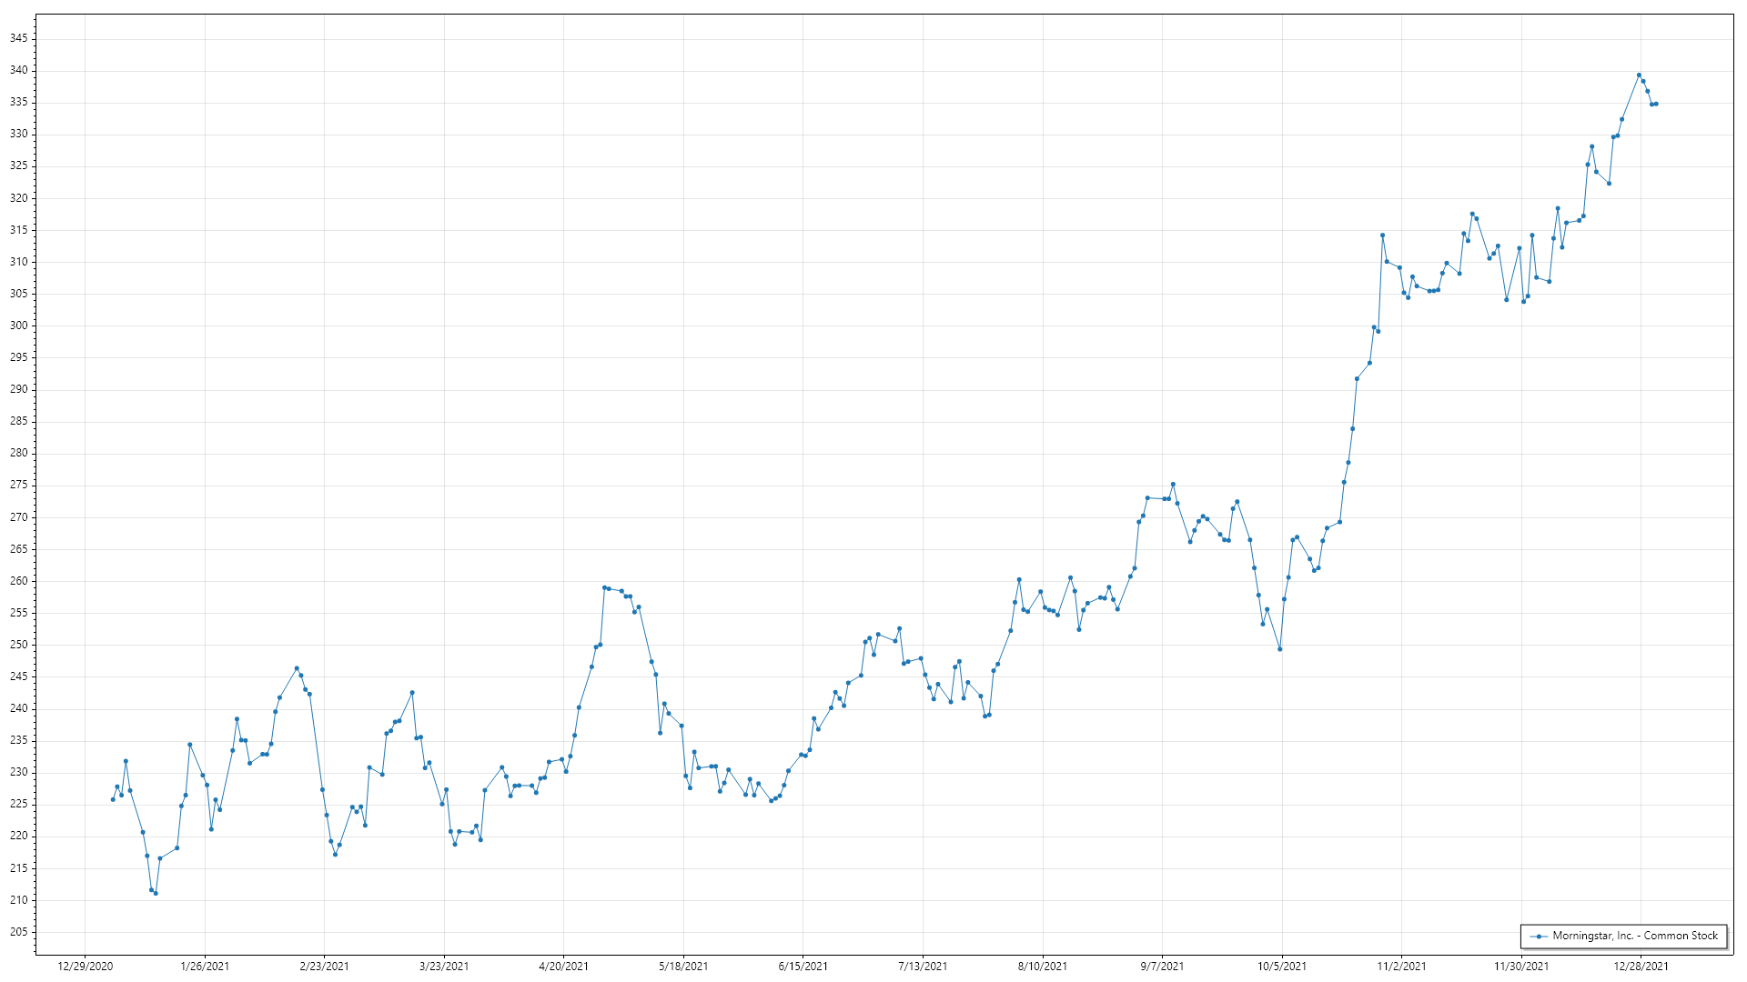
Task: Click the late-April peak data point near 259
Action: pos(604,587)
